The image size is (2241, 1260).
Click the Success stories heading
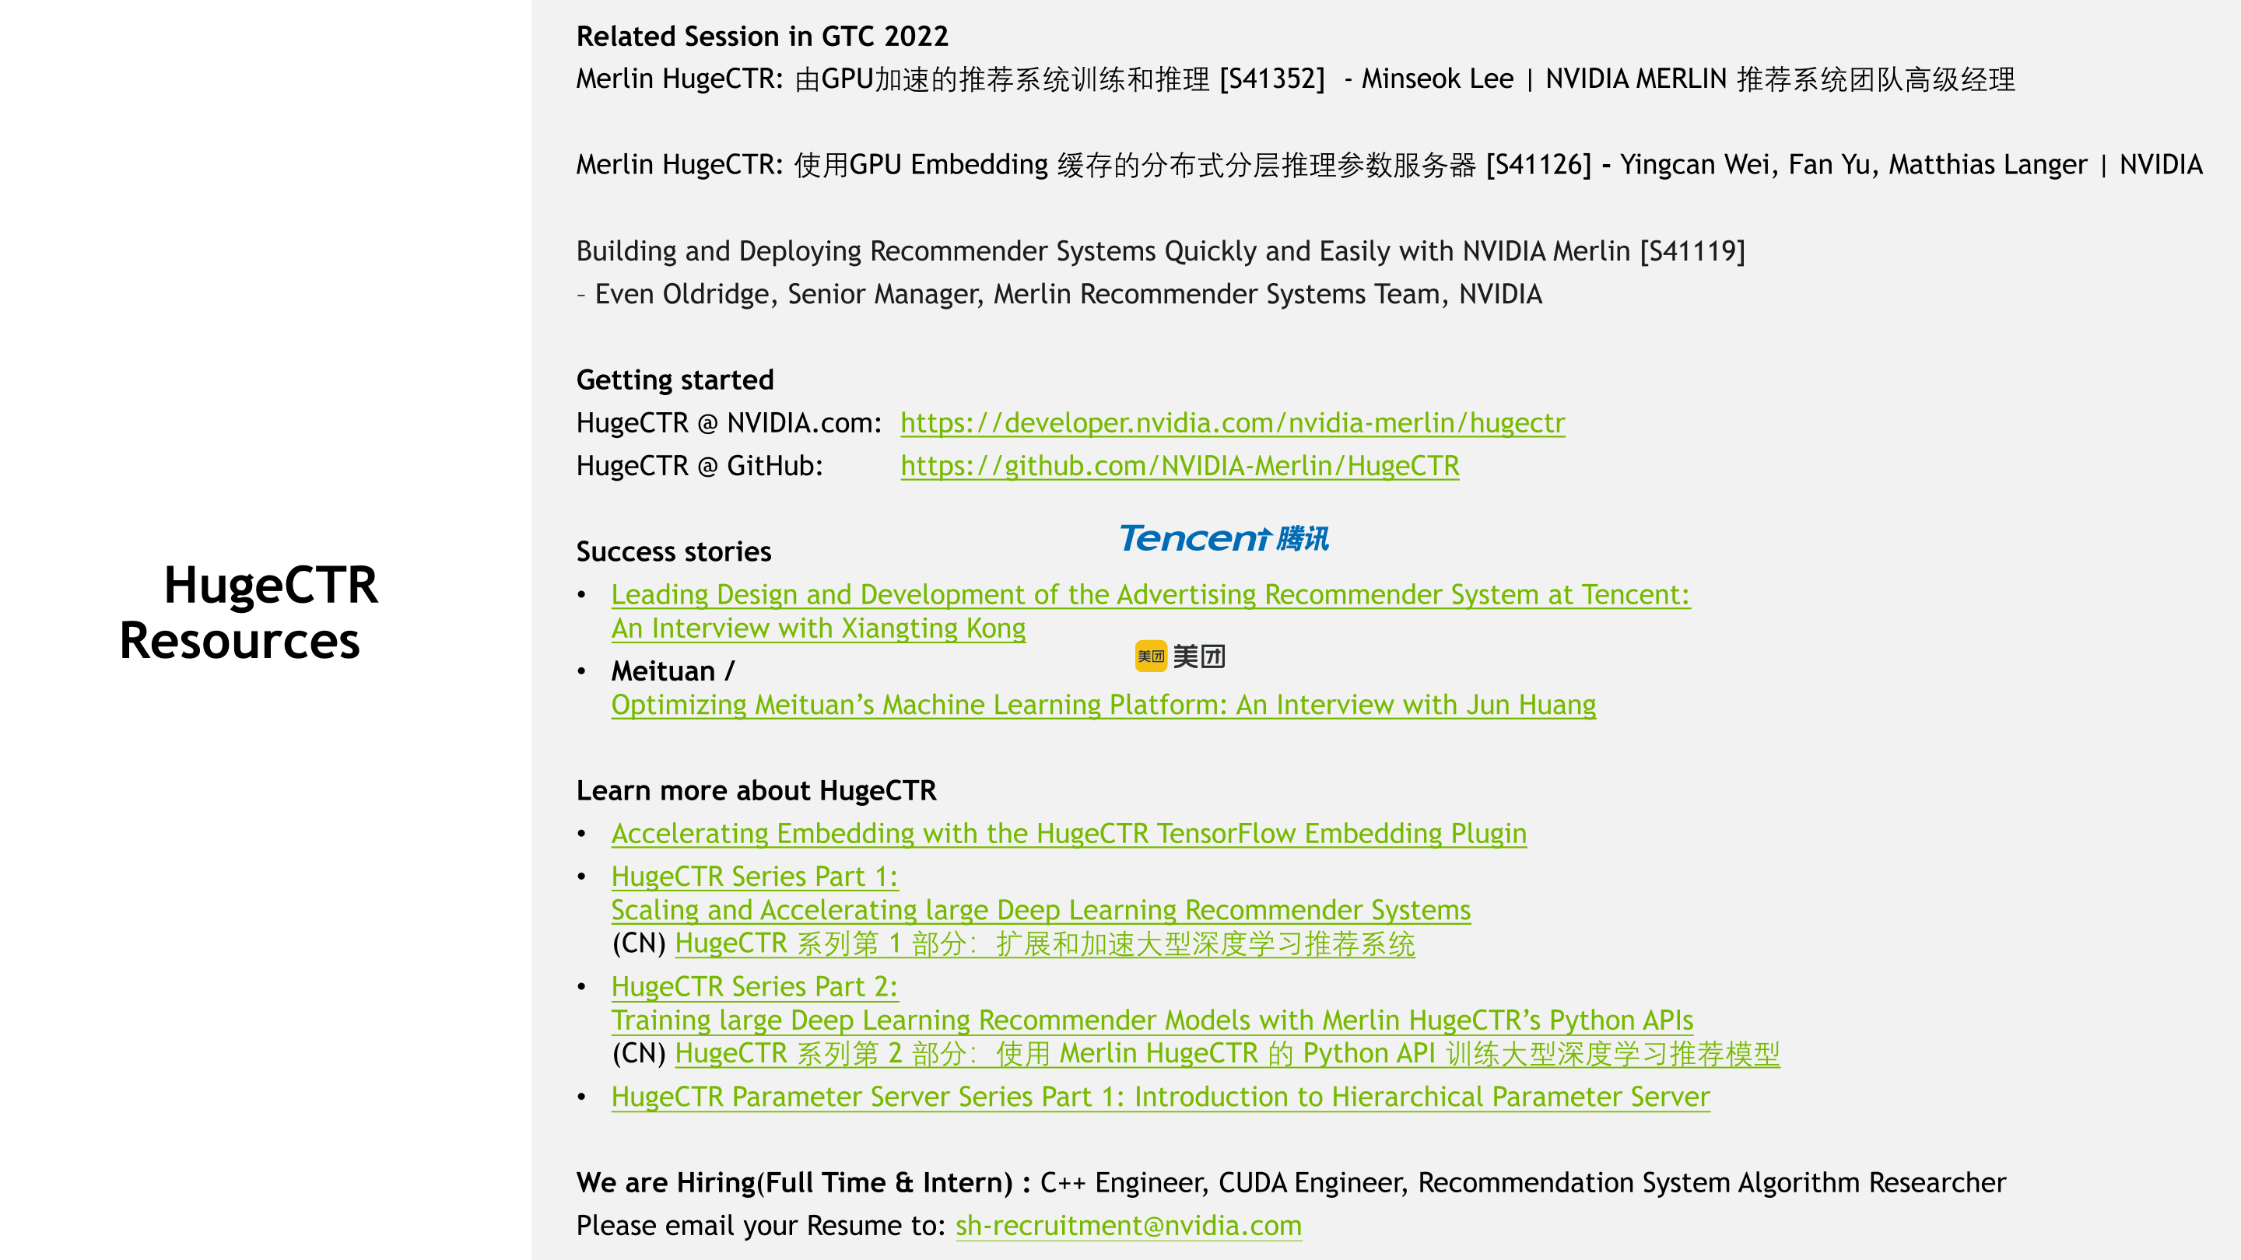pos(673,552)
